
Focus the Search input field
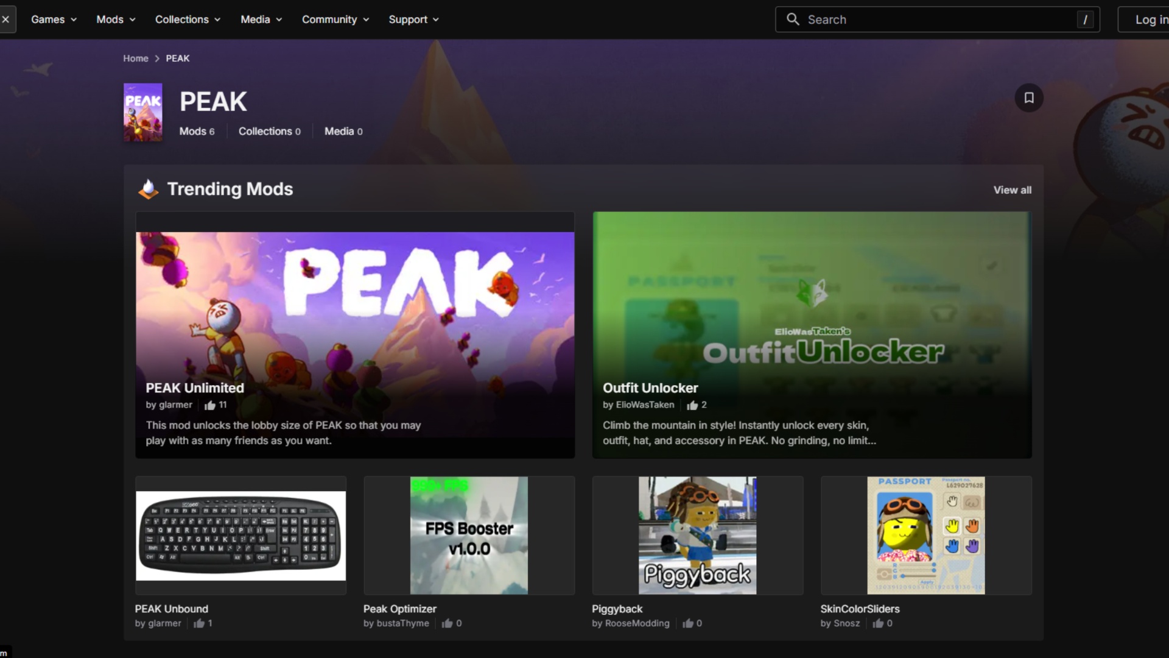938,19
